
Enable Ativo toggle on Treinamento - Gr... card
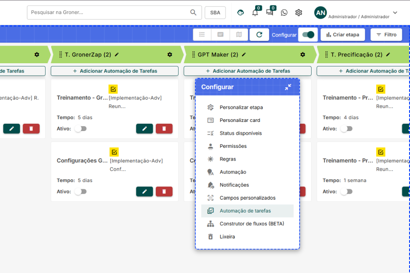(x=80, y=129)
